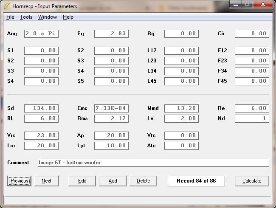This screenshot has height=208, width=276.
Task: Click the Add record button
Action: [x=113, y=181]
